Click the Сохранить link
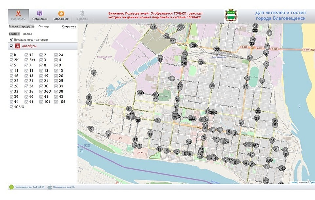Screen dimensions: 315x200 click(69, 26)
